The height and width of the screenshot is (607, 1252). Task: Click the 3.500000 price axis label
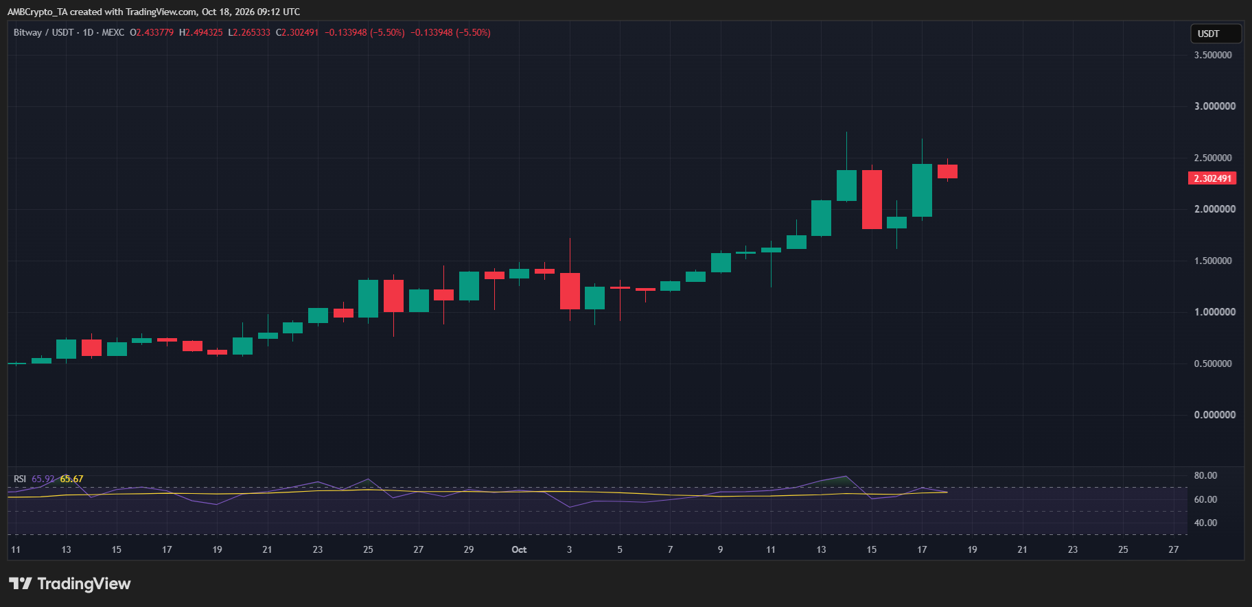coord(1213,55)
